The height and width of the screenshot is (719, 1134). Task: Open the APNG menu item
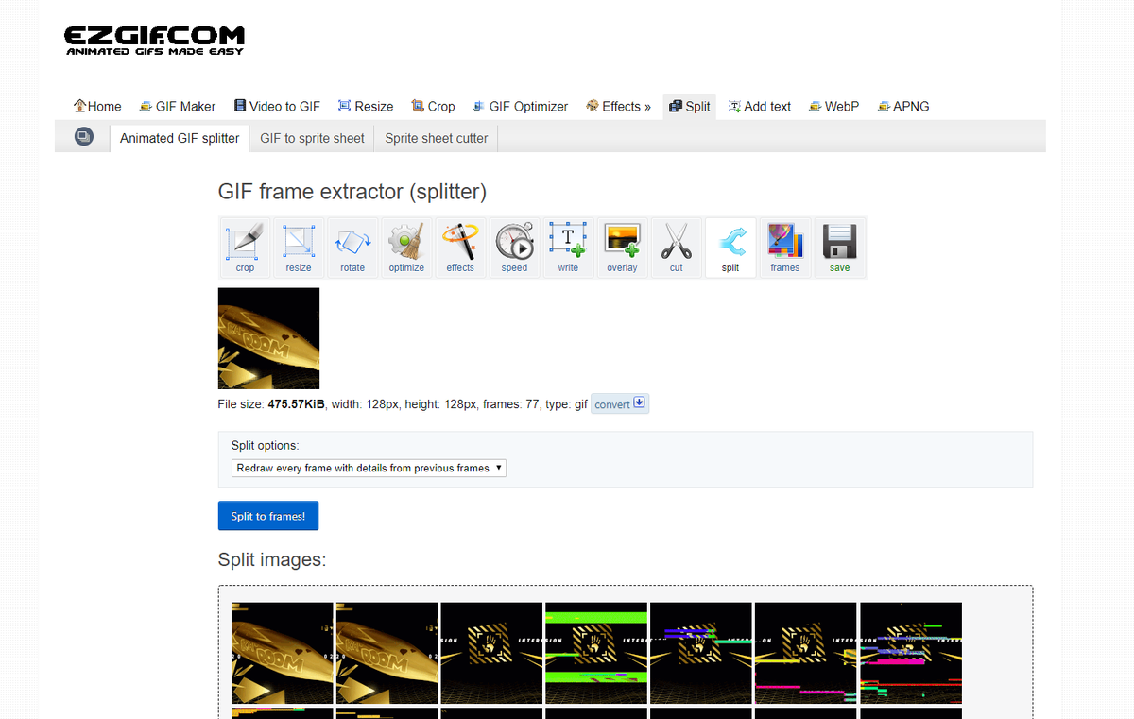(x=902, y=107)
